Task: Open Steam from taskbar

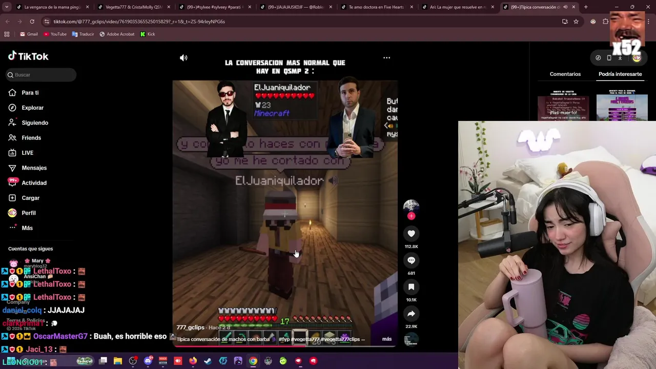Action: coord(208,361)
